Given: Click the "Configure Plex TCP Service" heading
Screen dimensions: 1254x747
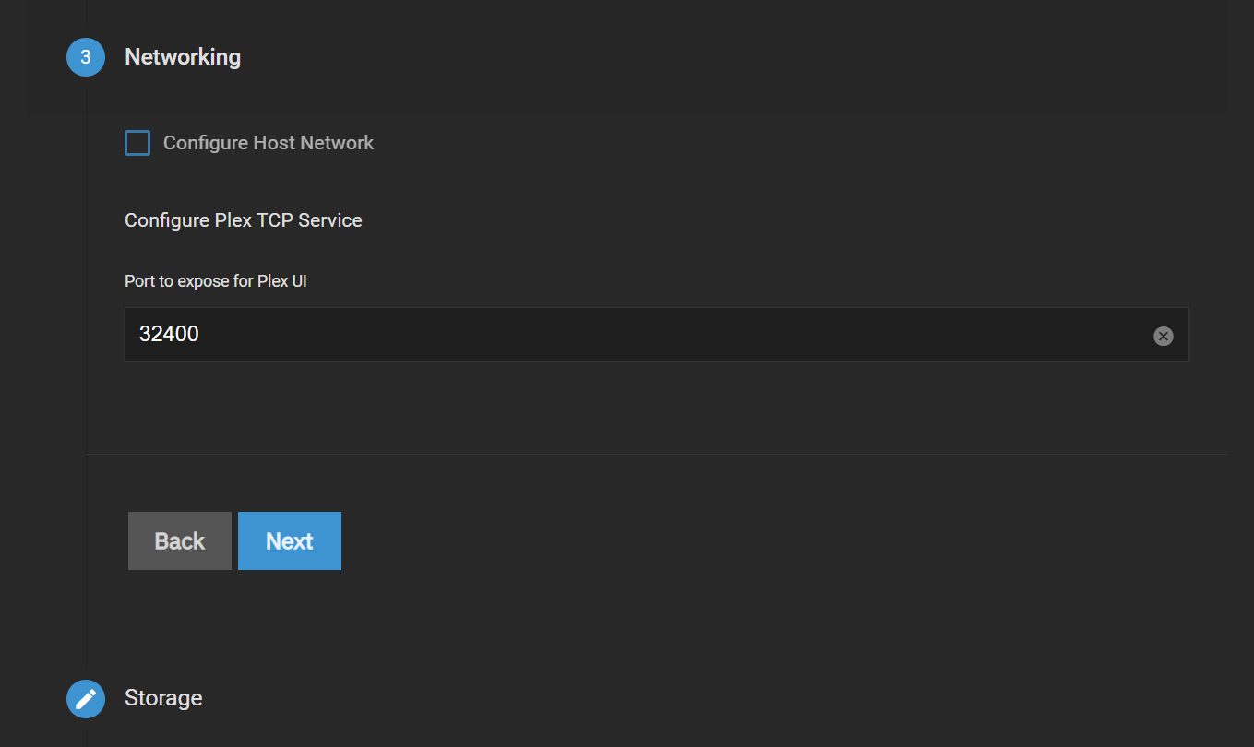Looking at the screenshot, I should [243, 220].
